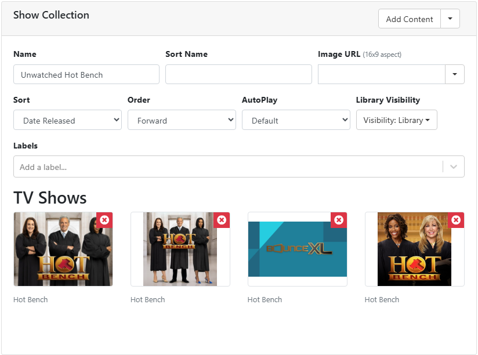Click the Add Content button
The height and width of the screenshot is (355, 478).
coord(409,19)
